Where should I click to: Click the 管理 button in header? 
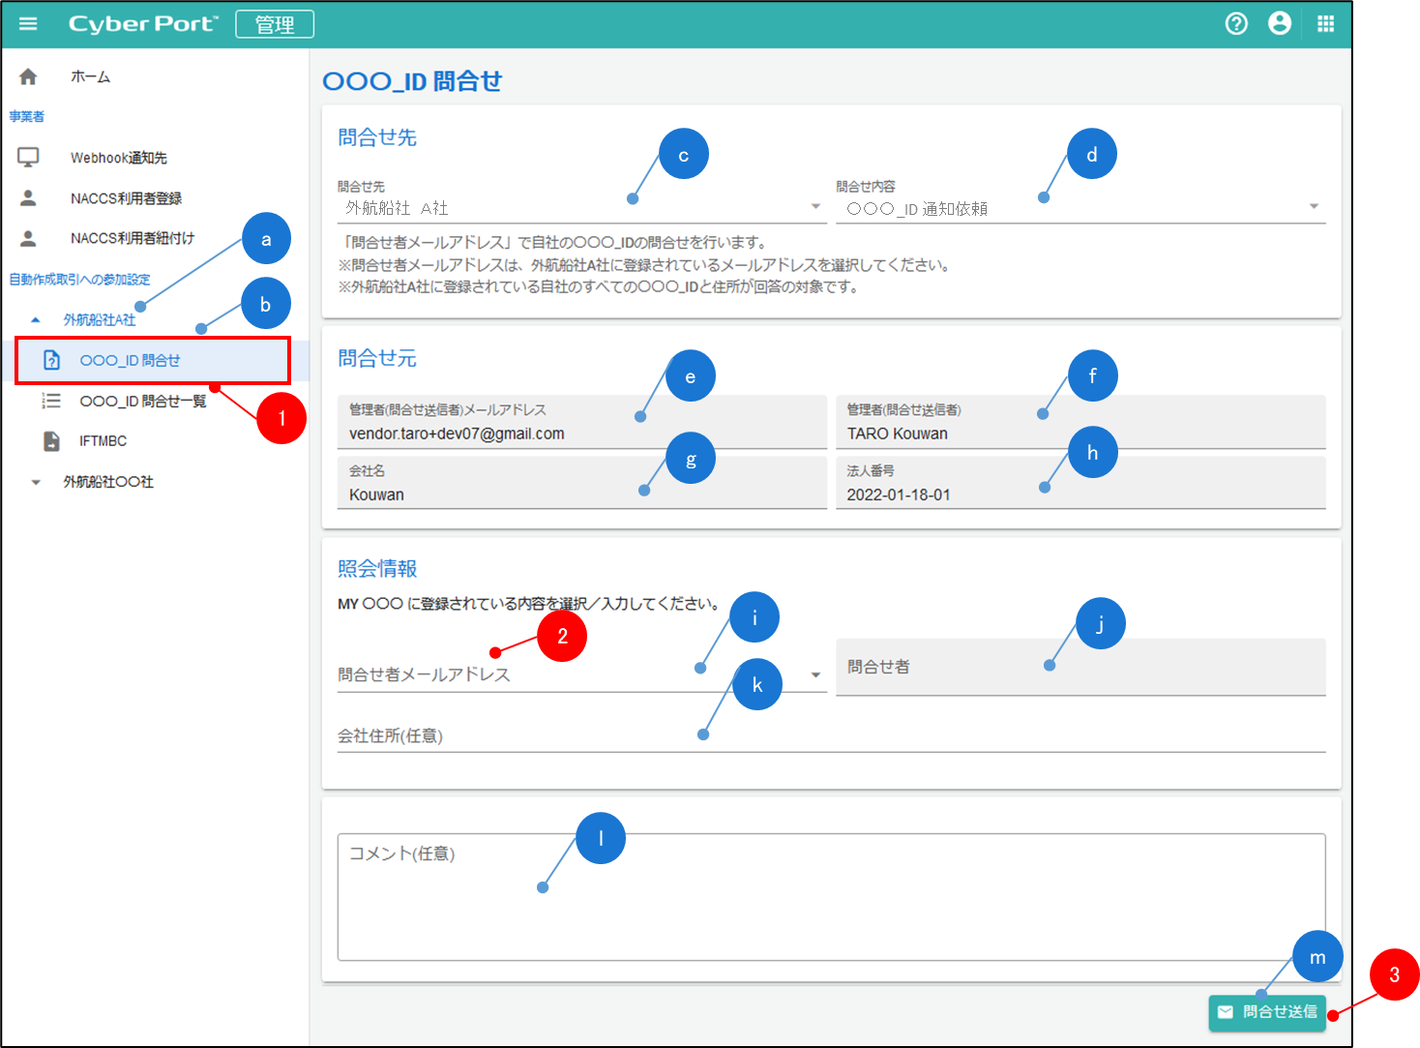point(275,24)
